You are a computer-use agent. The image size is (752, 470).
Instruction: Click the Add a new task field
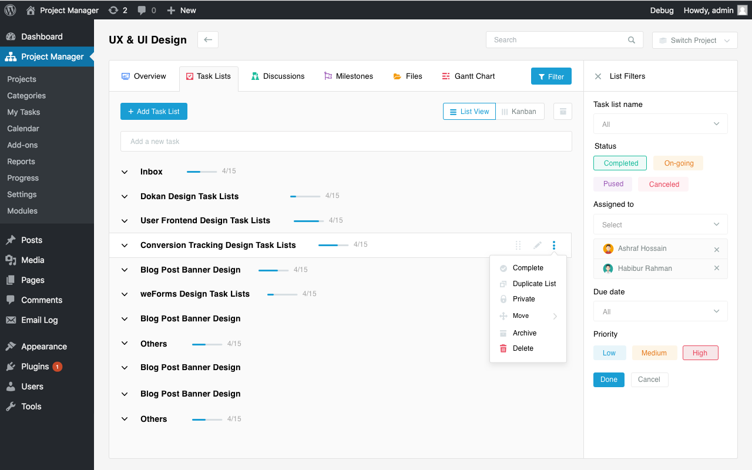point(346,141)
